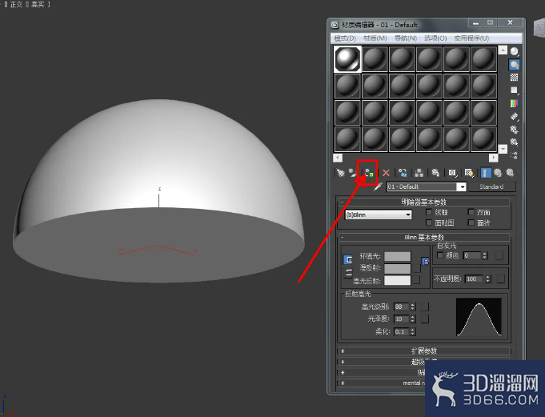Click the Go to Parent icon
The height and width of the screenshot is (417, 545).
(498, 173)
